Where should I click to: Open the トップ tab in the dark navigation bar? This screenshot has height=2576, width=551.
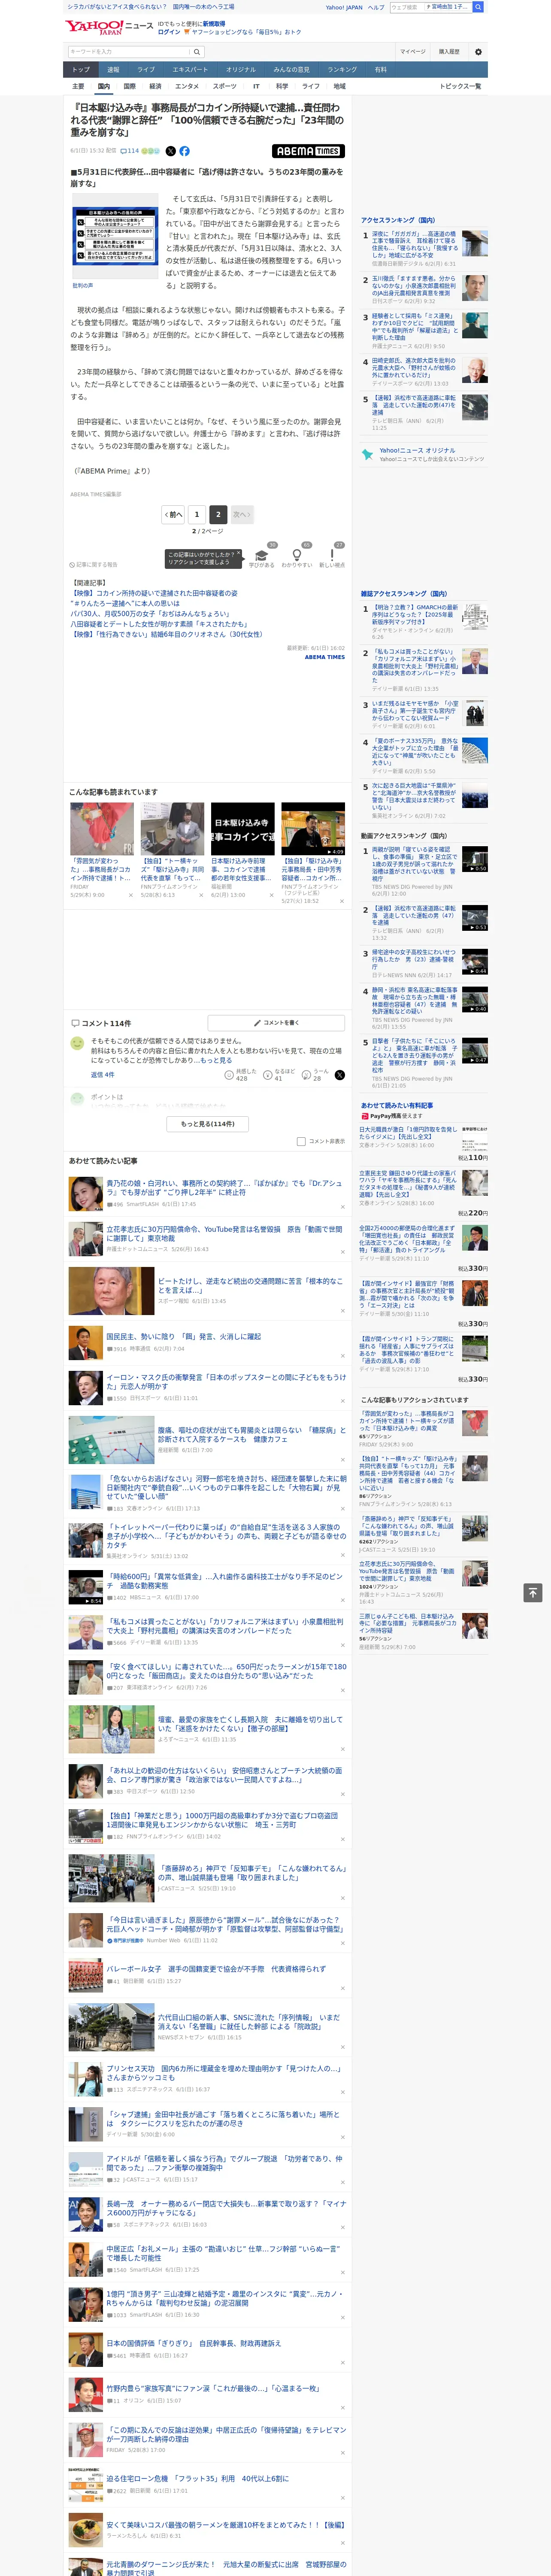(x=81, y=70)
